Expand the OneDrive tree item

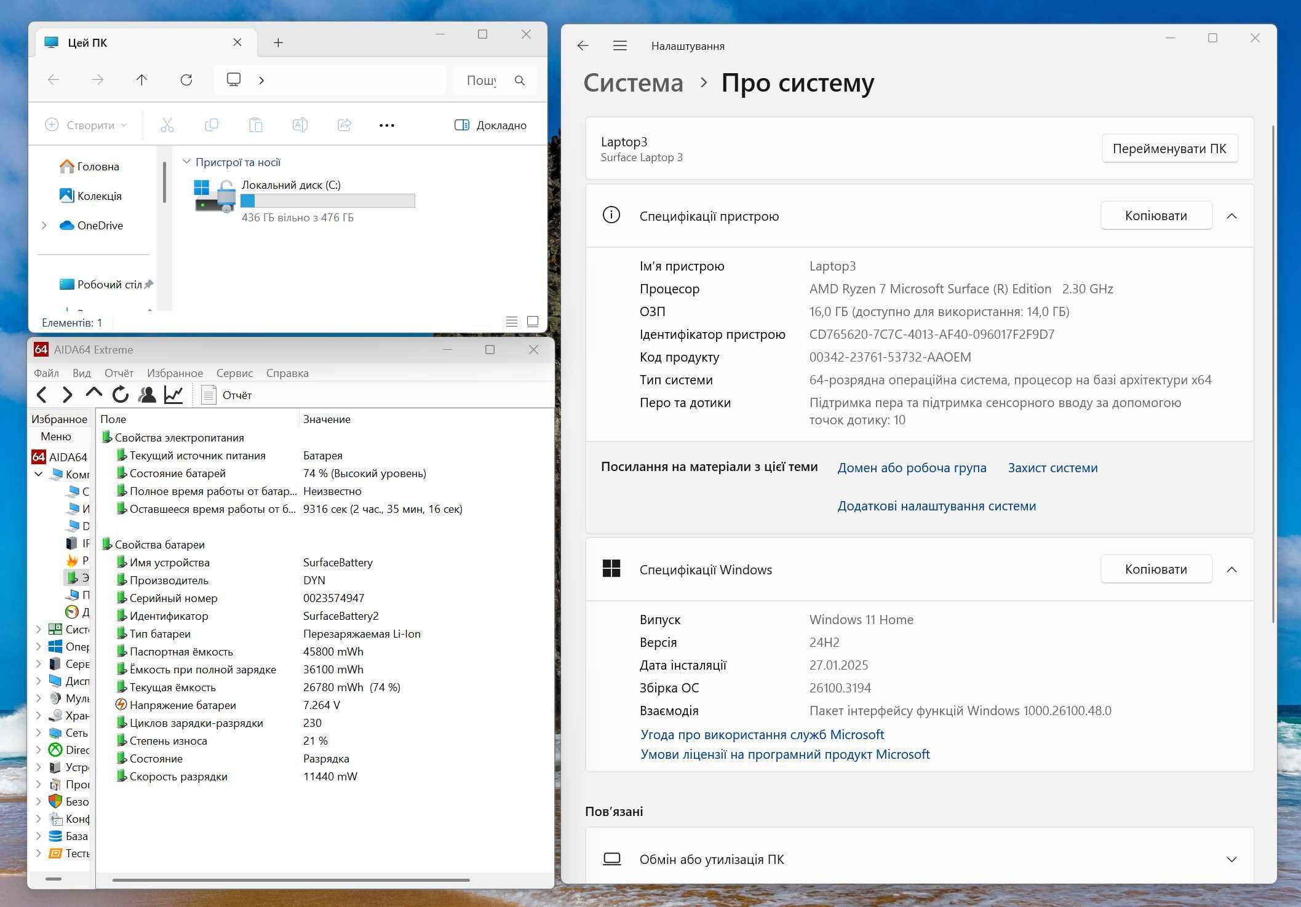[x=44, y=226]
